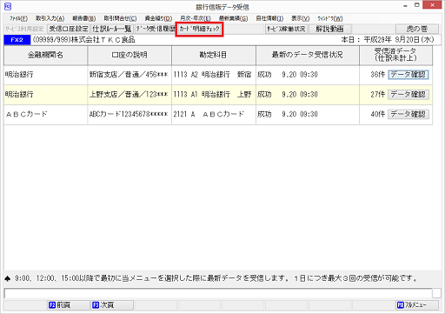Play the 解説動画 tutorial video
This screenshot has width=445, height=314.
[x=329, y=29]
